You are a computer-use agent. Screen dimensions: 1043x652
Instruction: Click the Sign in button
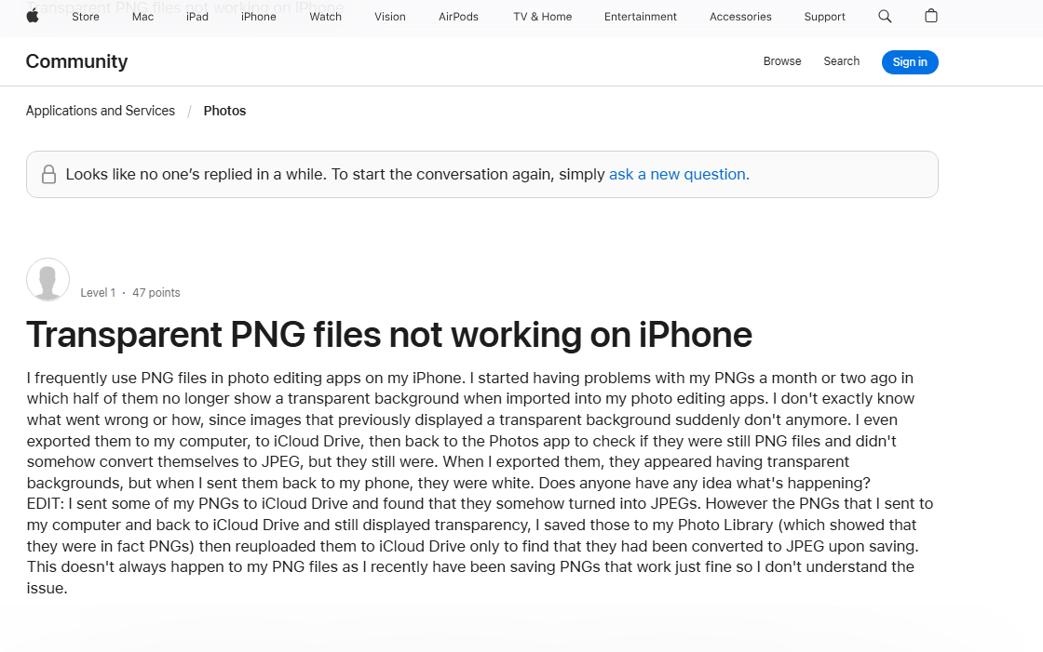coord(910,61)
